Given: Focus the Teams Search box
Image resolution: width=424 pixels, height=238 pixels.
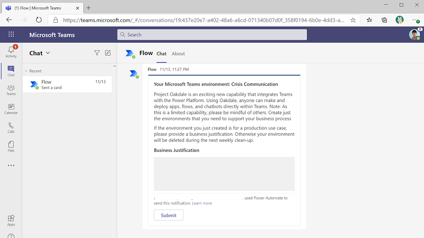Looking at the screenshot, I should [x=212, y=34].
